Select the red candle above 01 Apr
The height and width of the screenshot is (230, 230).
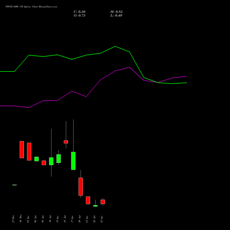(x=29, y=151)
